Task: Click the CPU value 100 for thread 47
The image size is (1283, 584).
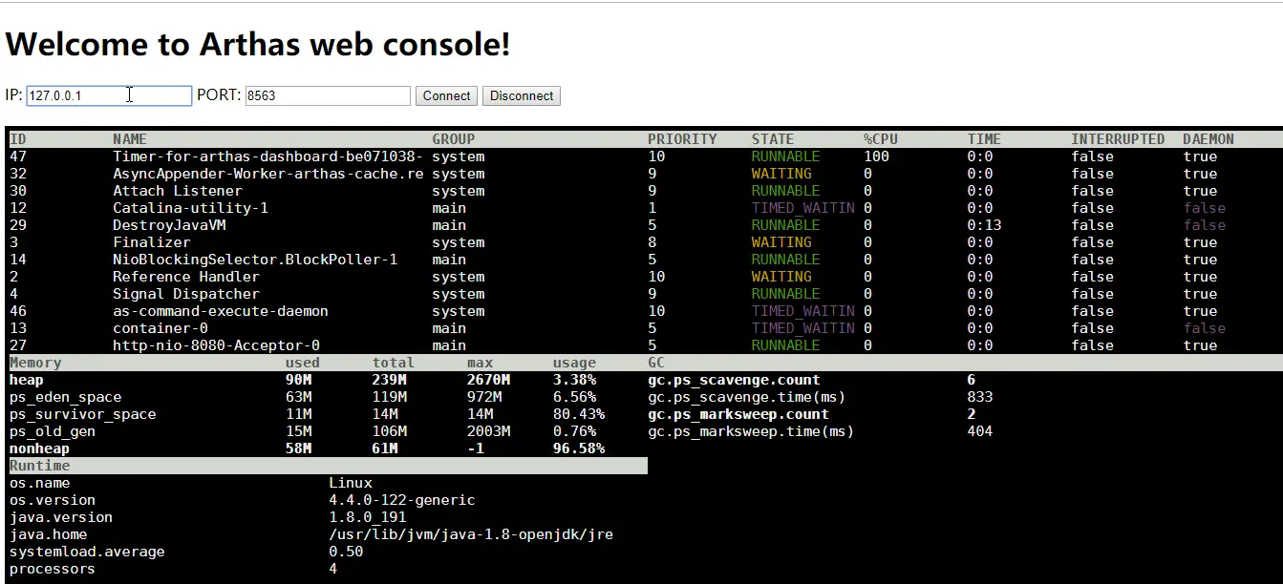Action: pyautogui.click(x=876, y=156)
